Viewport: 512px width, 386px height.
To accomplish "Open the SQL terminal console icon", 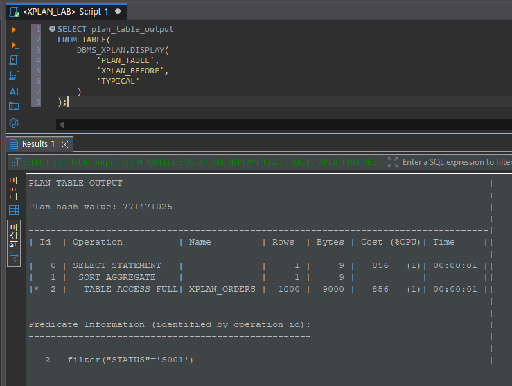I will (14, 107).
